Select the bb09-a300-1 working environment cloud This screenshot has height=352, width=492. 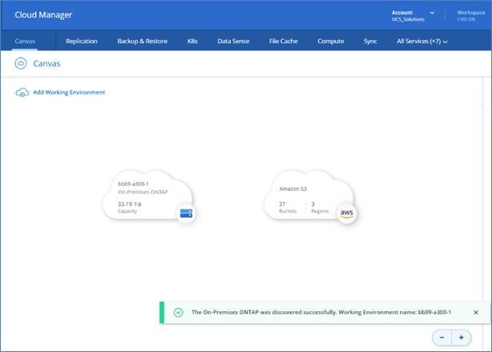[x=147, y=196]
